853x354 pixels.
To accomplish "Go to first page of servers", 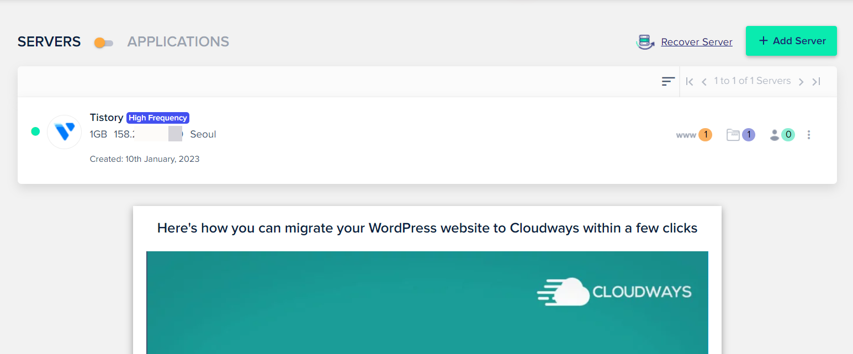I will [689, 81].
